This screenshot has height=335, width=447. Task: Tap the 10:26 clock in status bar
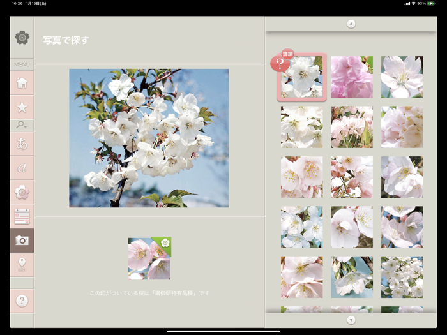click(17, 3)
